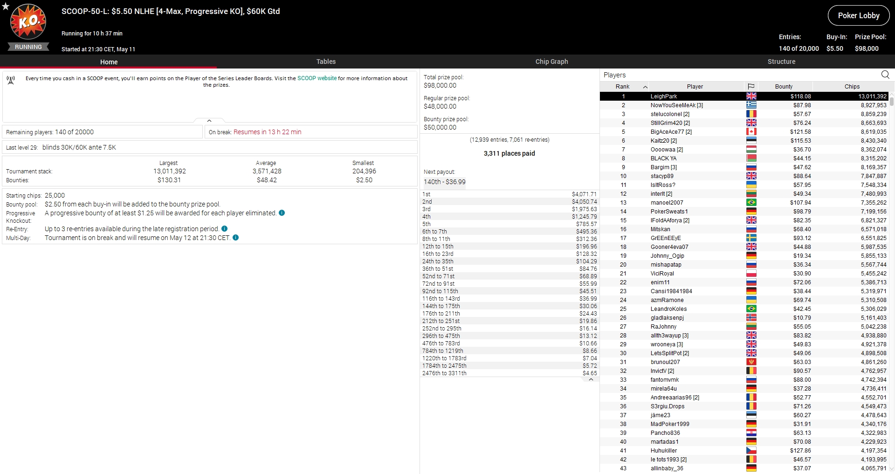895x474 pixels.
Task: Toggle Rank column sort arrow
Action: tap(645, 87)
